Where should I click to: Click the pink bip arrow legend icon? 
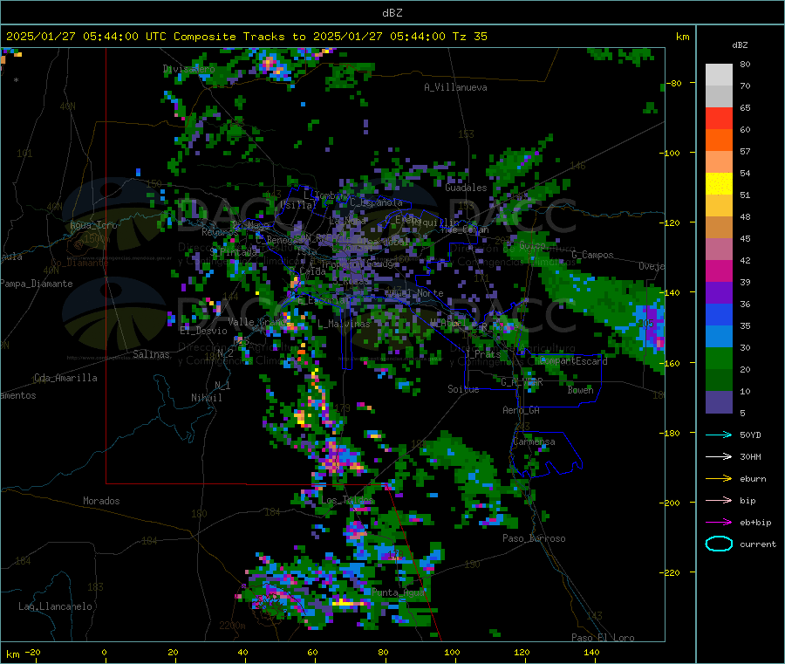pos(719,500)
